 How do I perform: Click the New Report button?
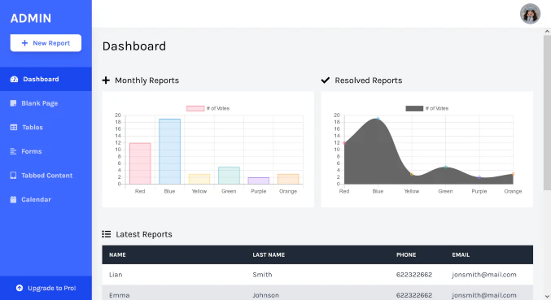click(46, 43)
